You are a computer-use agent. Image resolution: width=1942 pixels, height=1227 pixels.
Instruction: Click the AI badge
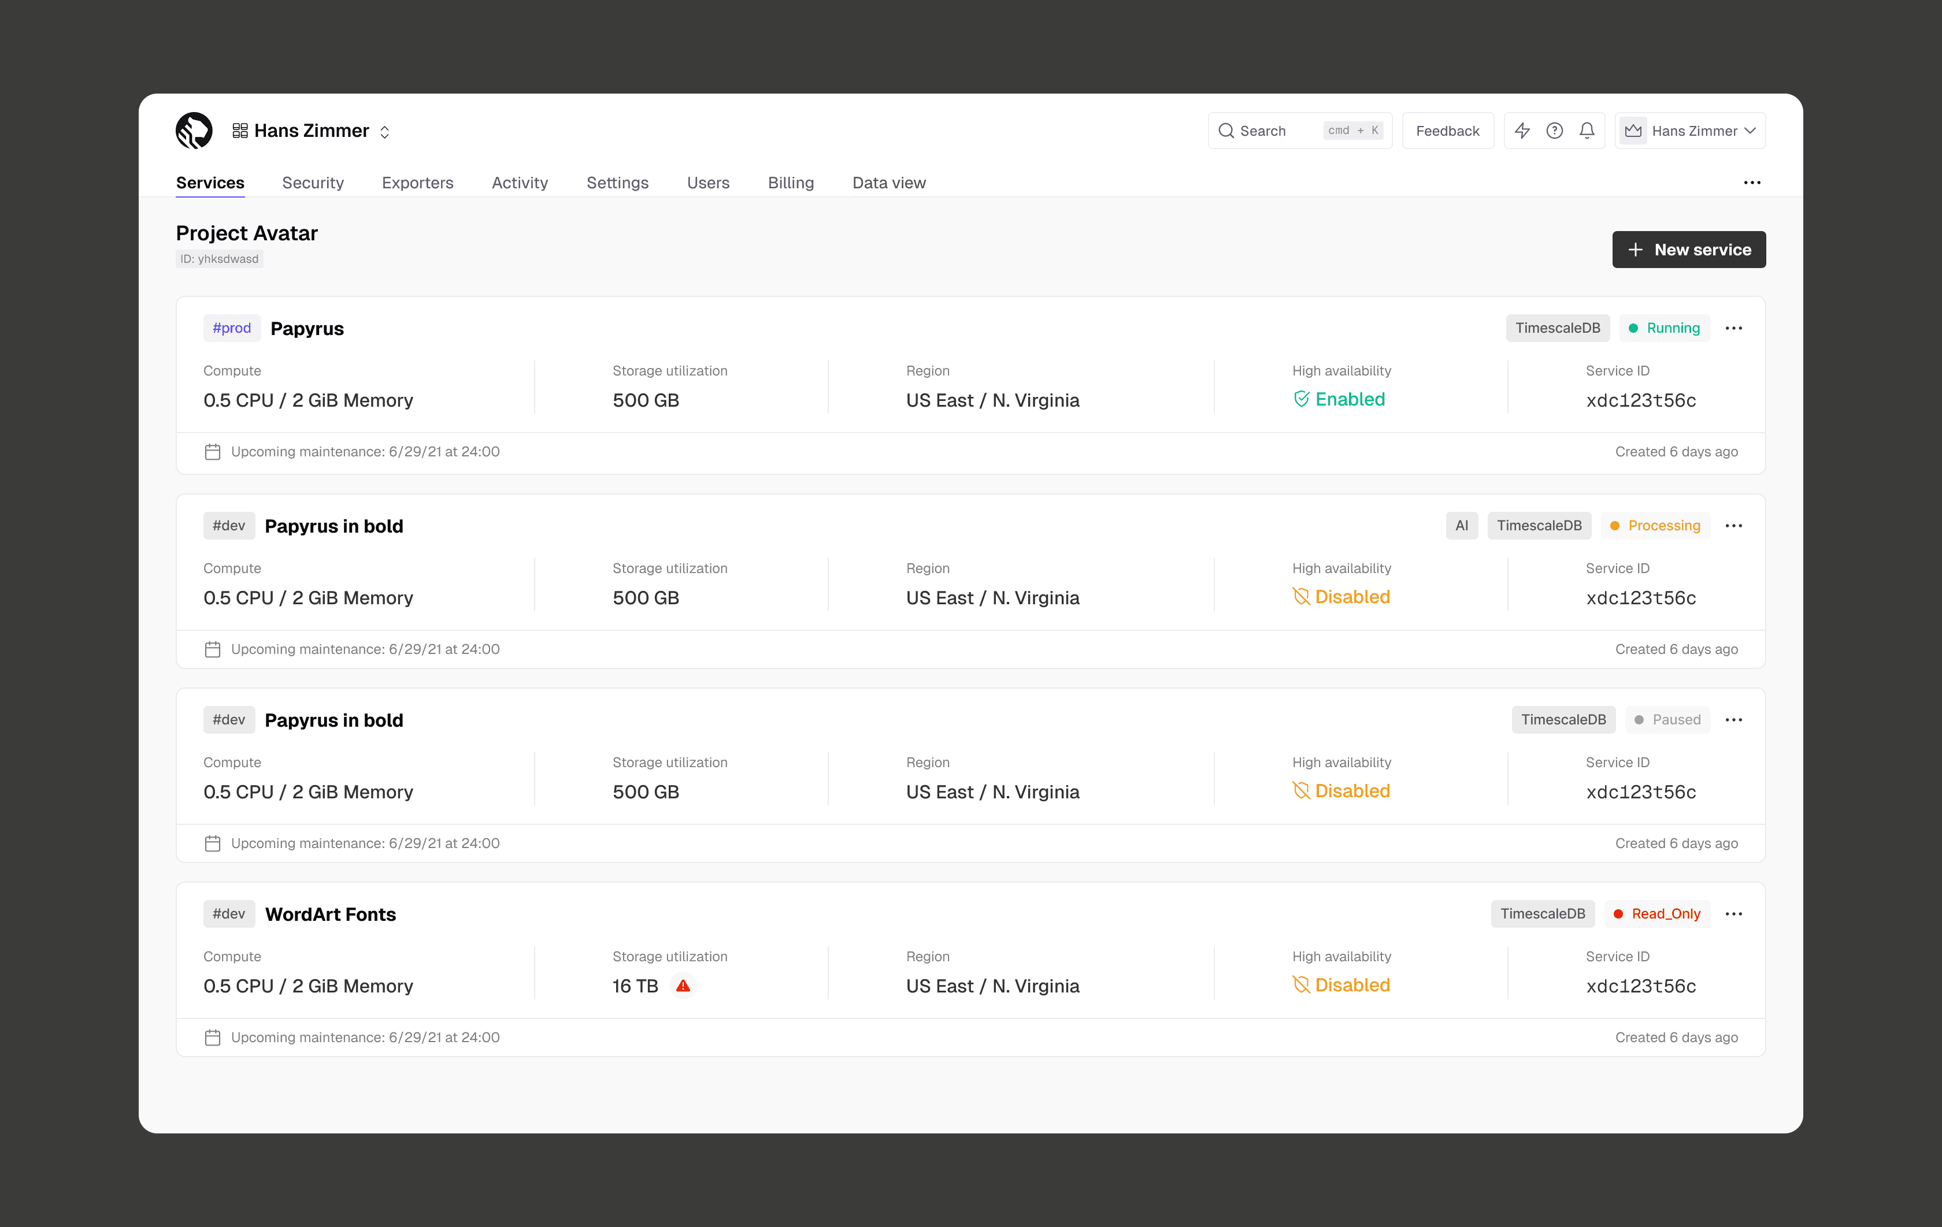pyautogui.click(x=1461, y=526)
